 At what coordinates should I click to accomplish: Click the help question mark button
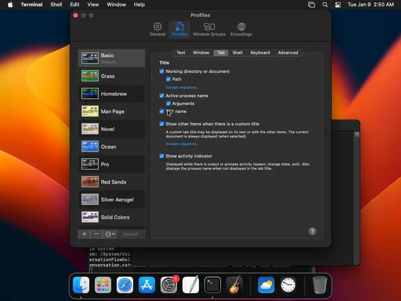(312, 231)
